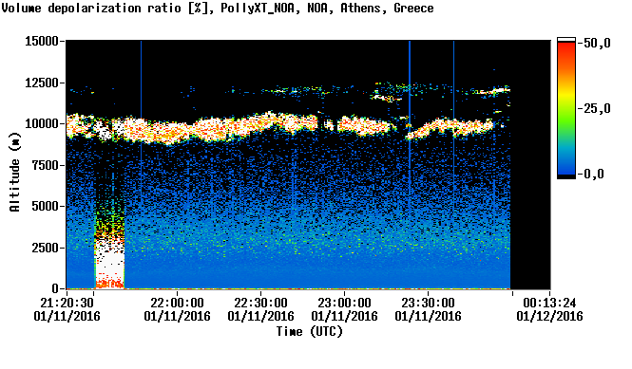Click the 23:30:00 time tick label
632x369 pixels.
click(x=428, y=303)
